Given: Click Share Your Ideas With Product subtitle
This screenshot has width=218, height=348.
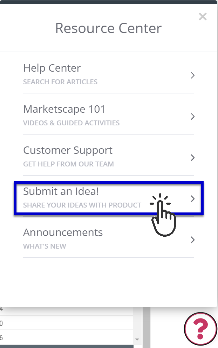Looking at the screenshot, I should (82, 205).
